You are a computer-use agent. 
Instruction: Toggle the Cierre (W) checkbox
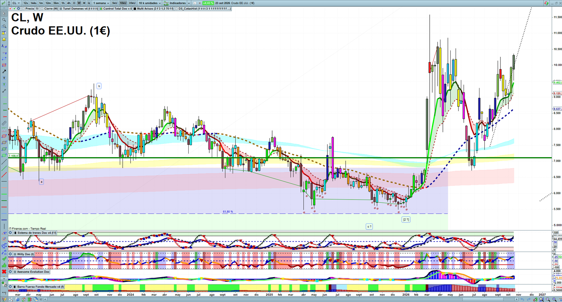(x=42, y=9)
